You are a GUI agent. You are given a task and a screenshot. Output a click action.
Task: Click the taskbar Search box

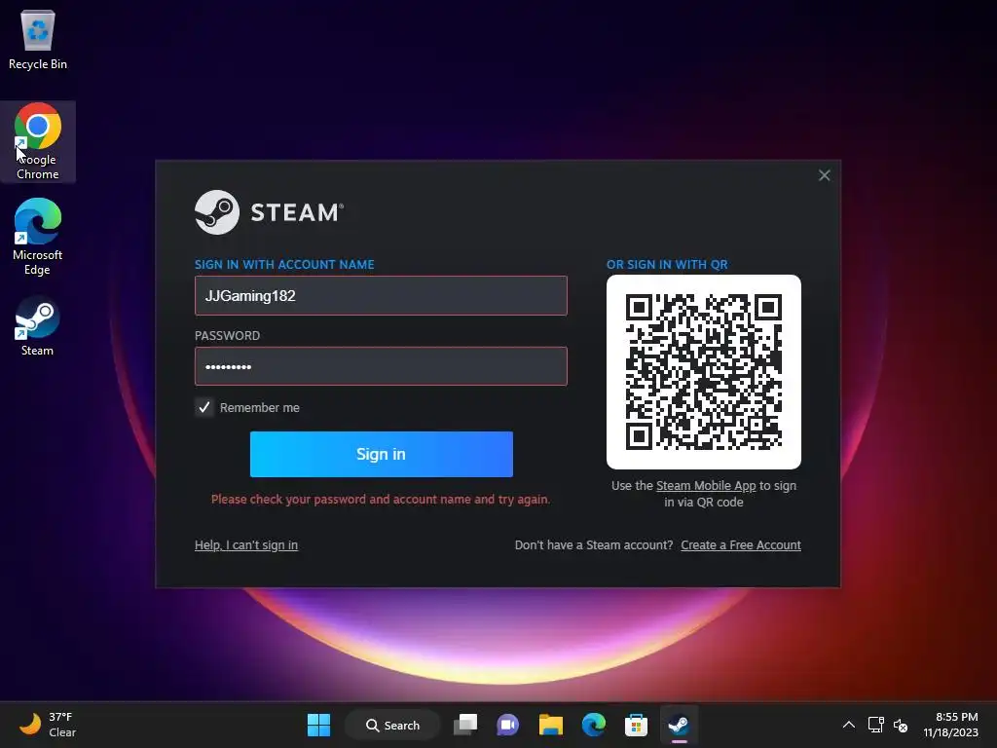click(393, 725)
